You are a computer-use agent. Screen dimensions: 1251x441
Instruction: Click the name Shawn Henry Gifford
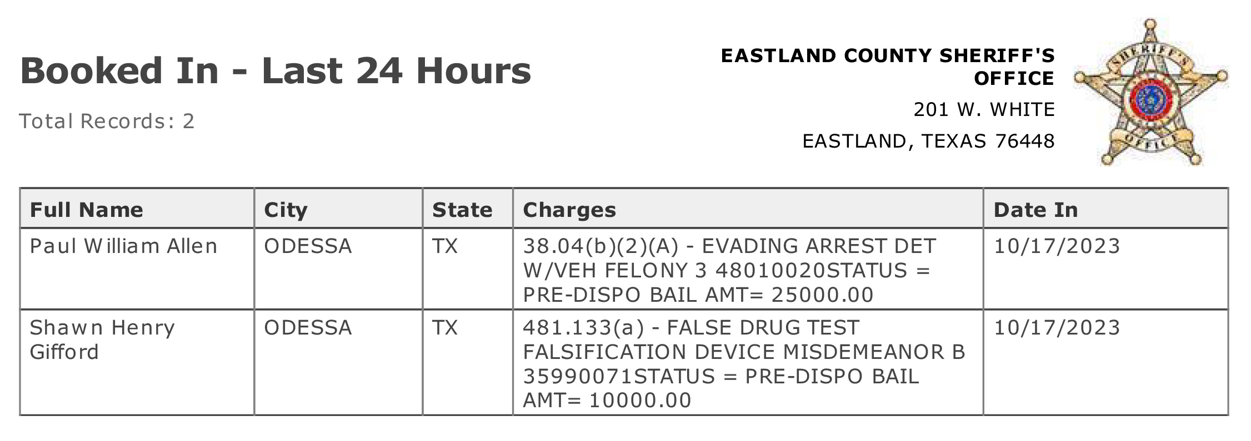click(102, 339)
